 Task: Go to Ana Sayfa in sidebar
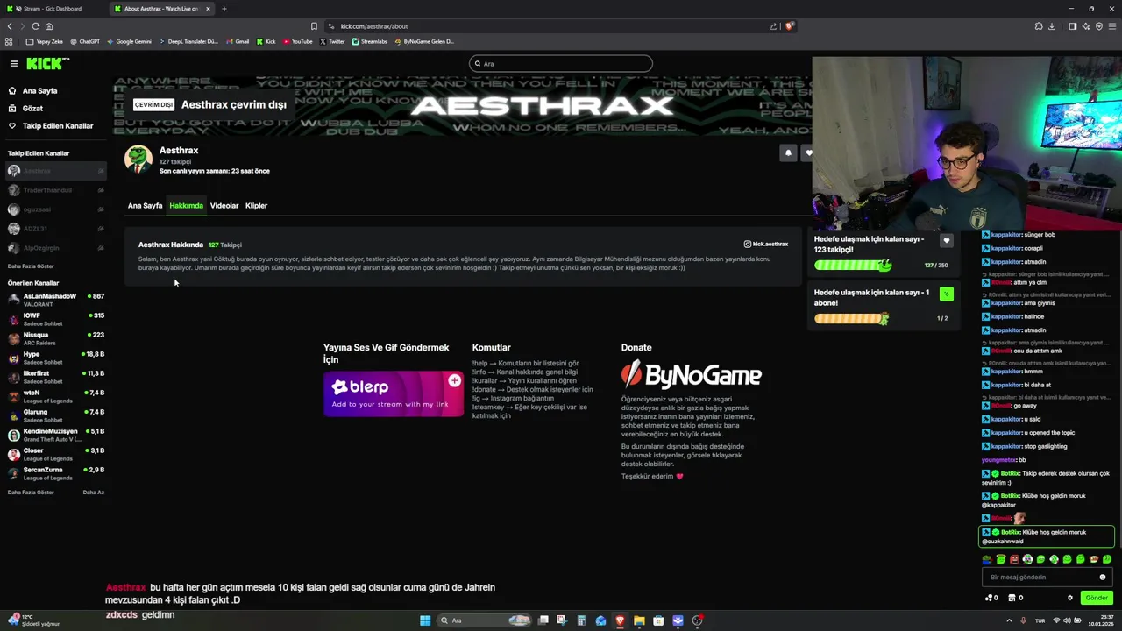click(x=39, y=91)
